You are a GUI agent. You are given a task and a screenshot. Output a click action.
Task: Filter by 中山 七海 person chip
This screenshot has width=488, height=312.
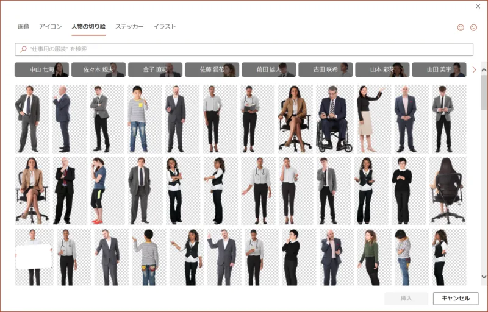[x=41, y=69]
